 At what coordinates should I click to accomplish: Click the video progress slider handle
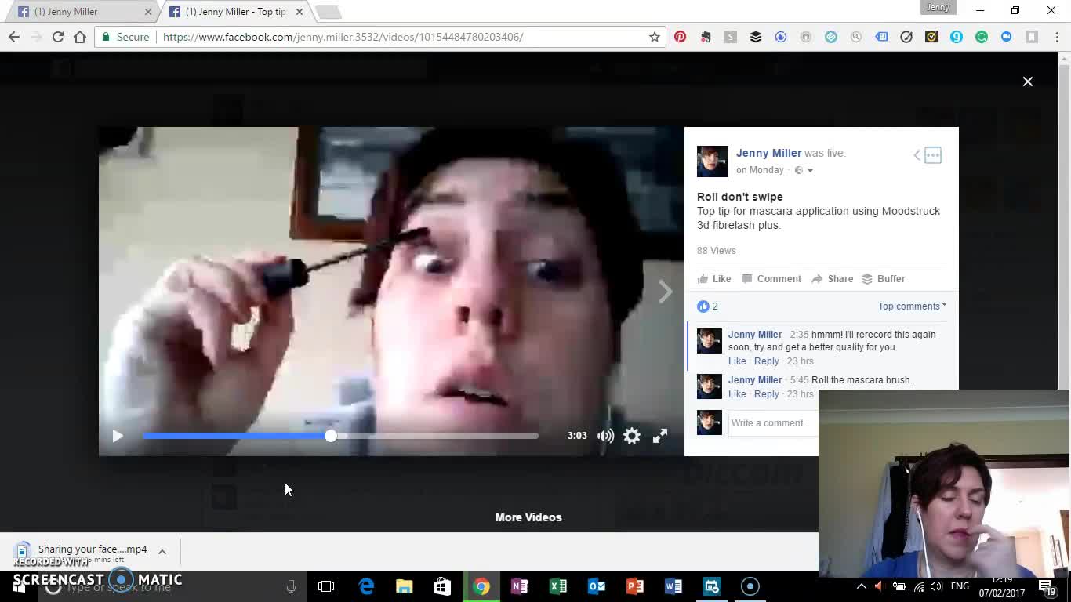[x=331, y=436]
